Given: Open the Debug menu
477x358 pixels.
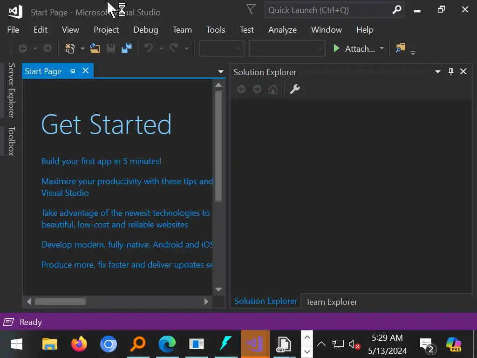Looking at the screenshot, I should (146, 30).
